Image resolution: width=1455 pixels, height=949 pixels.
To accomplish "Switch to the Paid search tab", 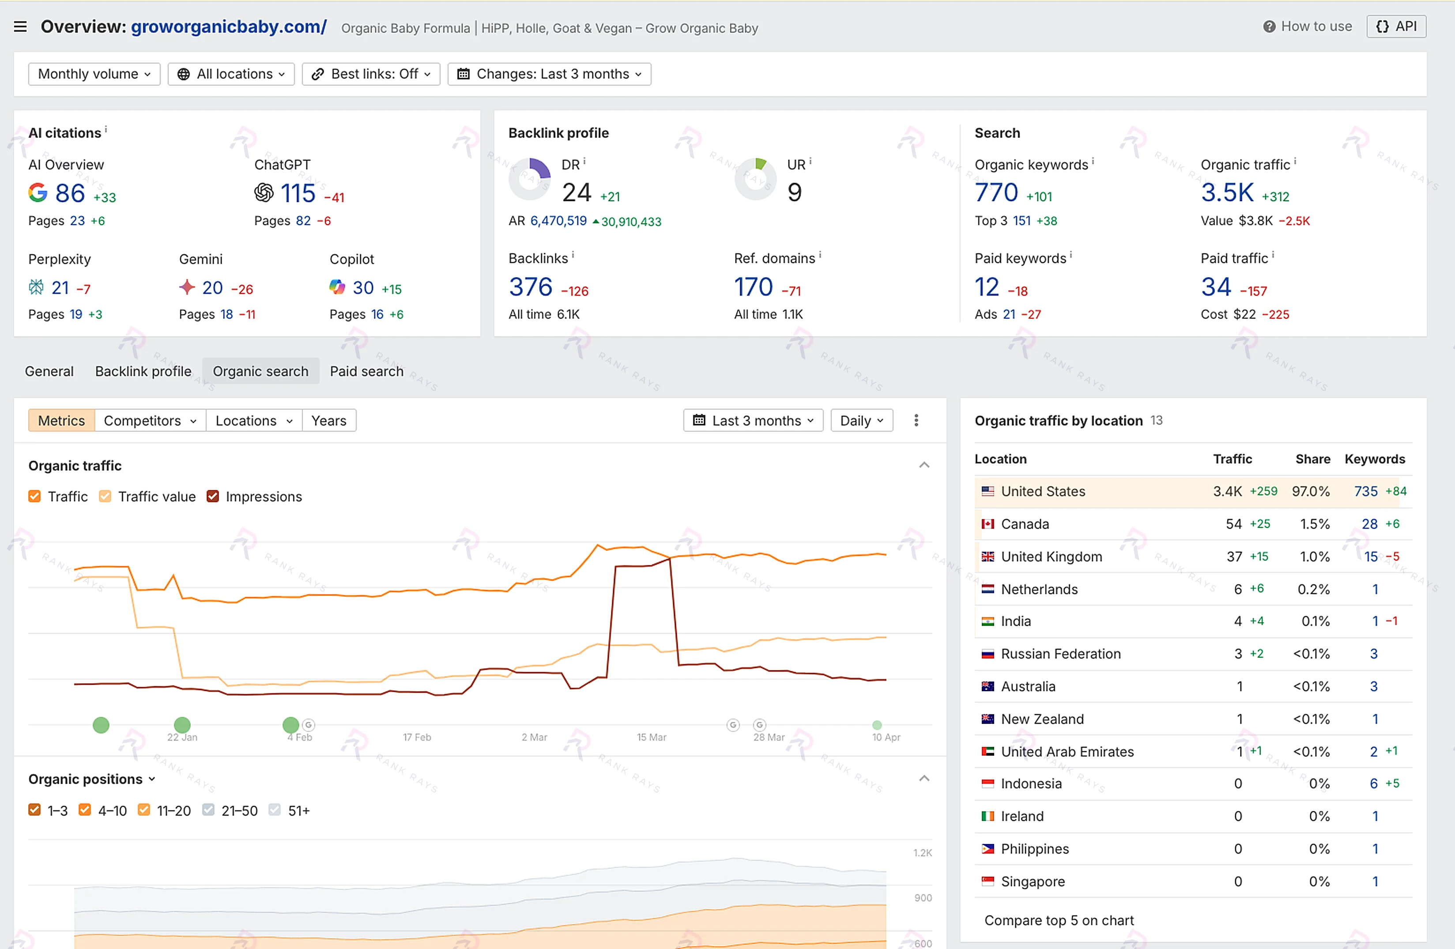I will pyautogui.click(x=367, y=371).
